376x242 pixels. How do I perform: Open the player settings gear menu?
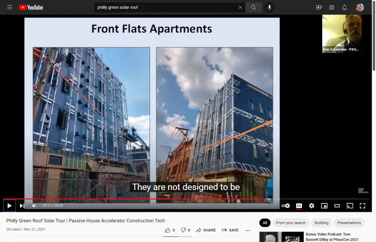point(311,206)
